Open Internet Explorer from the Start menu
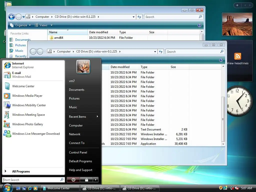Image resolution: width=256 pixels, height=192 pixels. pos(34,65)
